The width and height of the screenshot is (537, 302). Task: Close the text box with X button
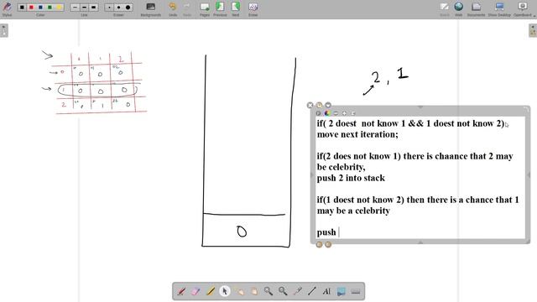click(x=310, y=105)
